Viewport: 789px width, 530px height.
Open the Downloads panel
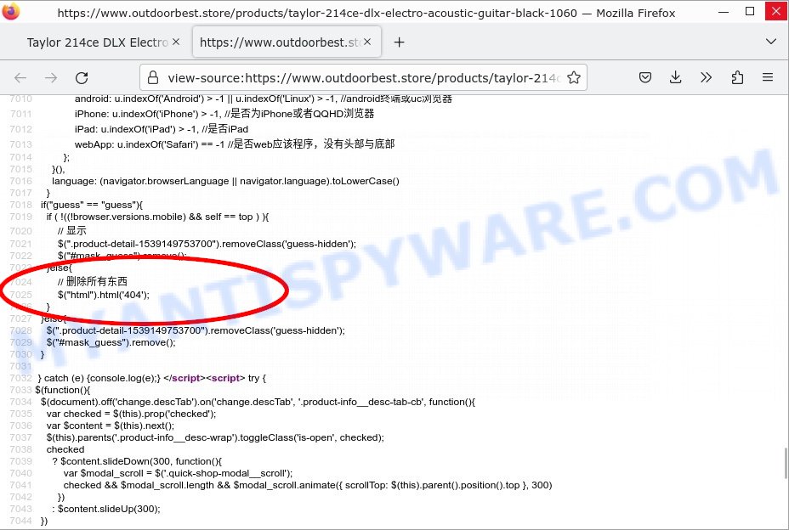click(x=676, y=77)
